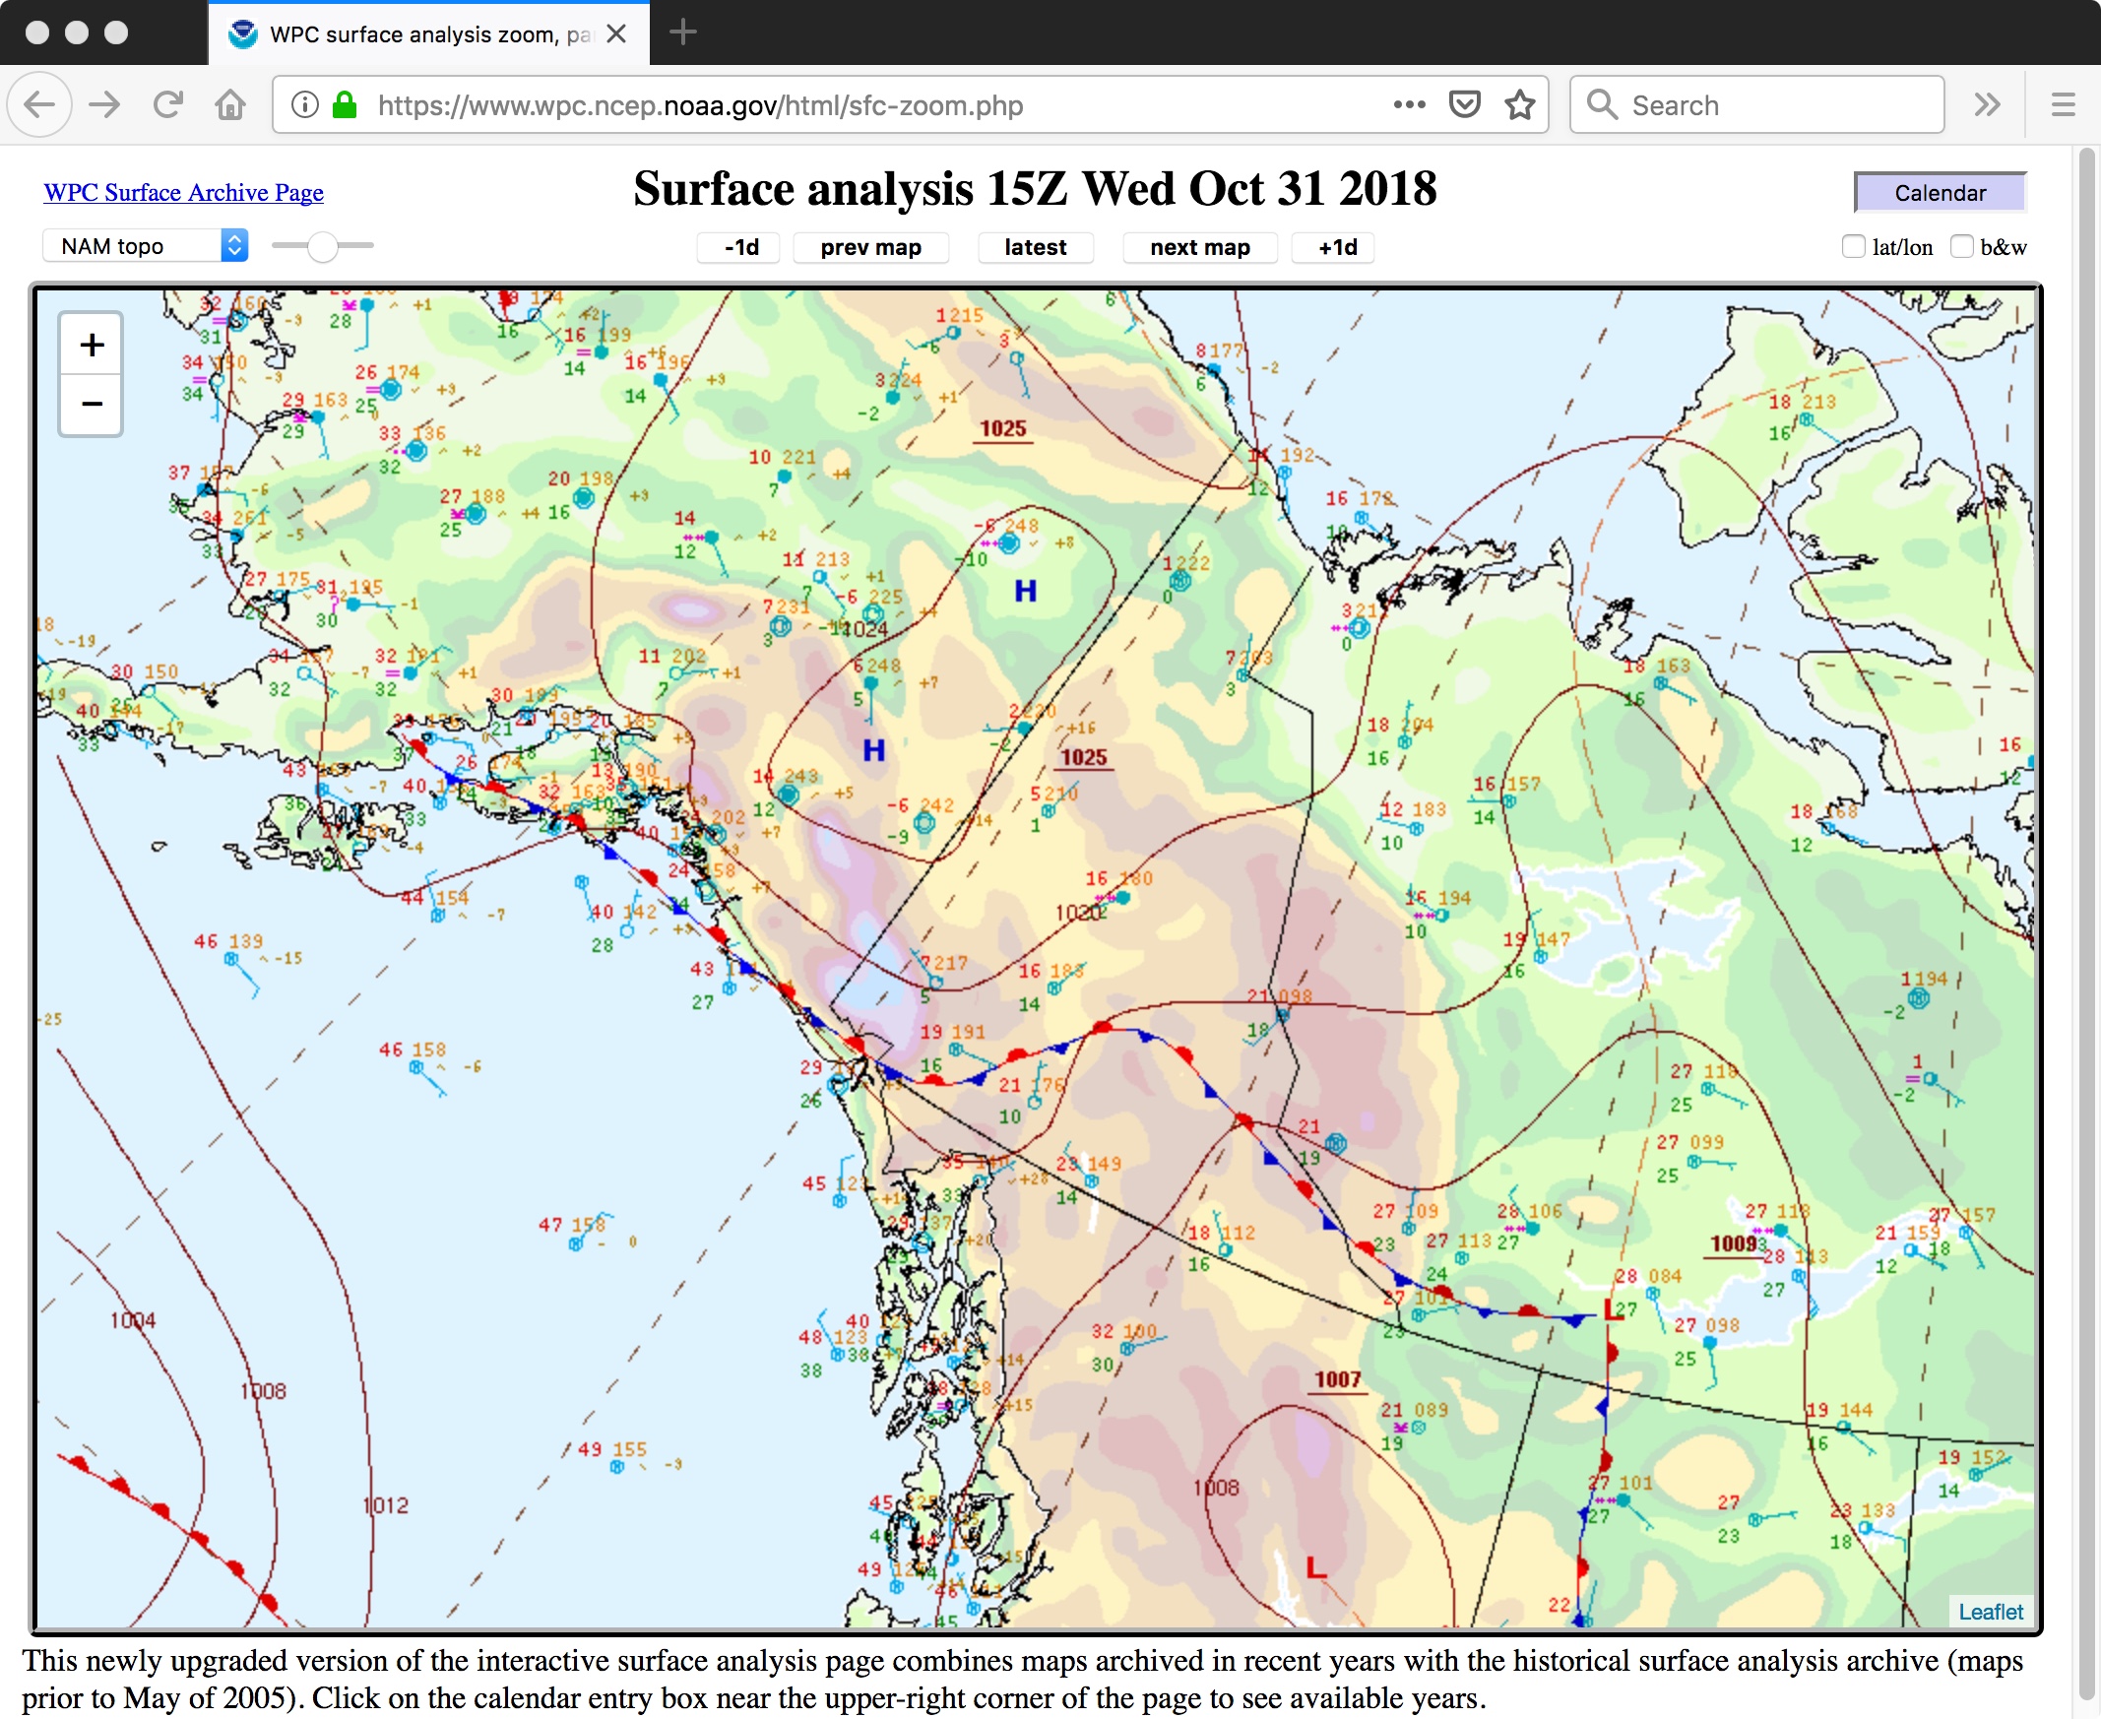Expand the toolbar overflow chevron
Viewport: 2101px width, 1719px height.
tap(1987, 105)
